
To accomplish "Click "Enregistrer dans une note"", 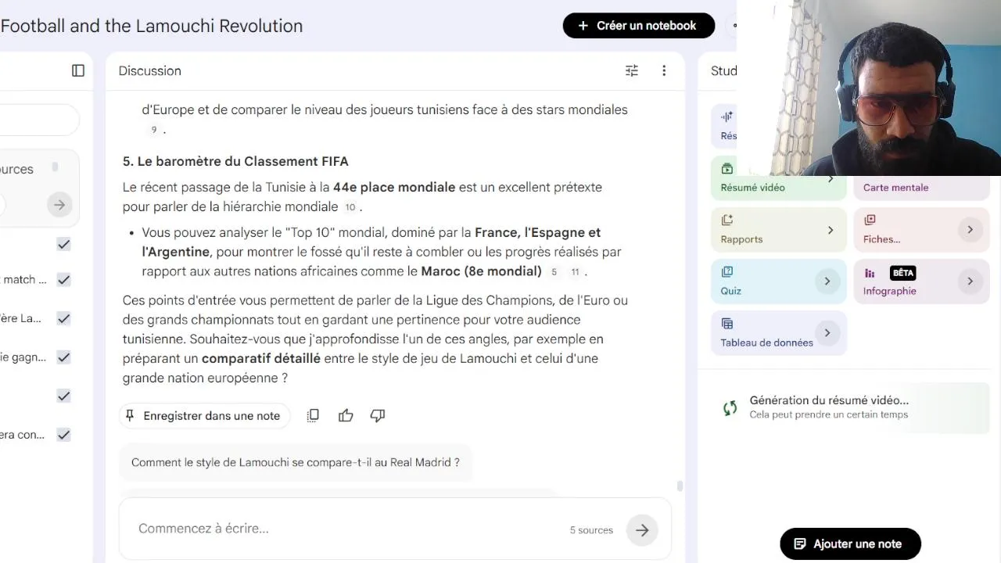I will [204, 415].
